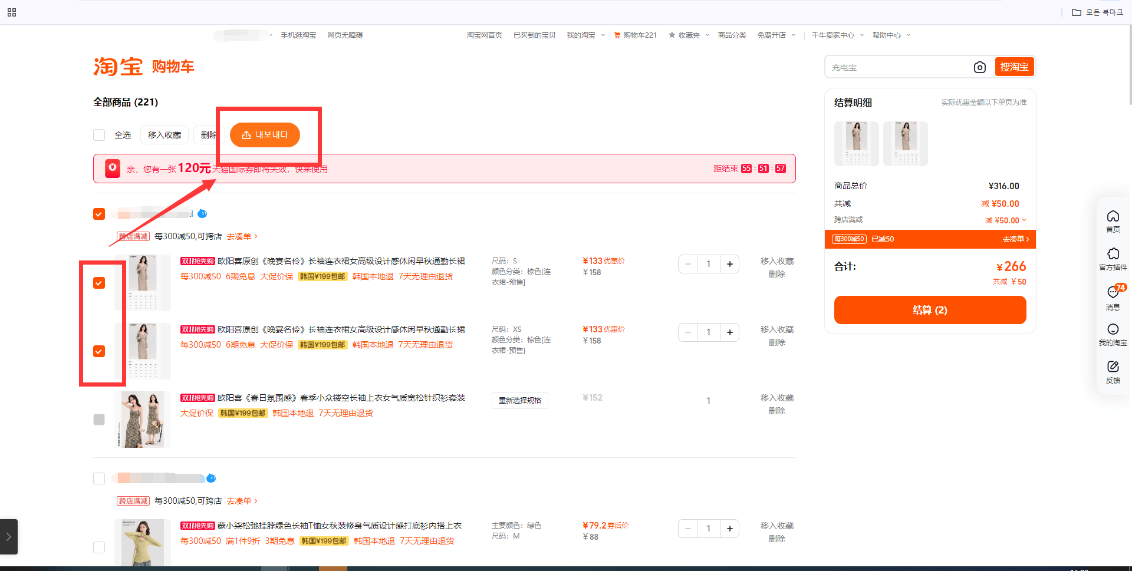Select the green T-shirt item checkbox

coord(99,547)
